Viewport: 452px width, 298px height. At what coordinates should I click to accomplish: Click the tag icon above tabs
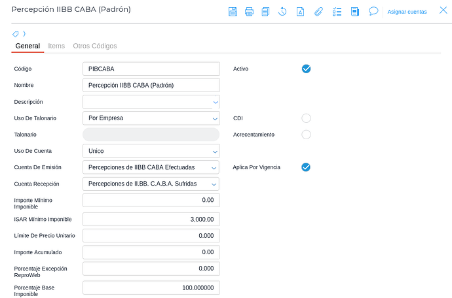click(x=16, y=33)
